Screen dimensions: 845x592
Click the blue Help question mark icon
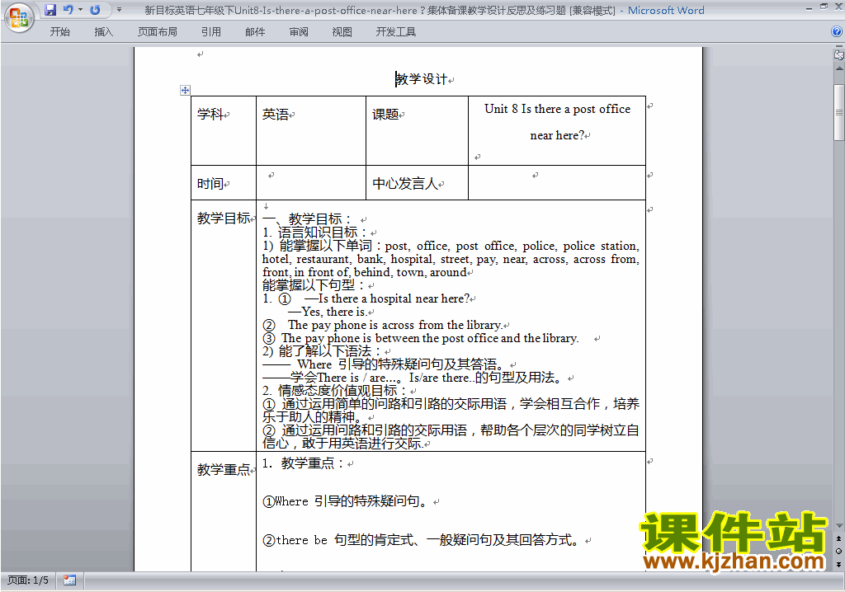point(837,32)
